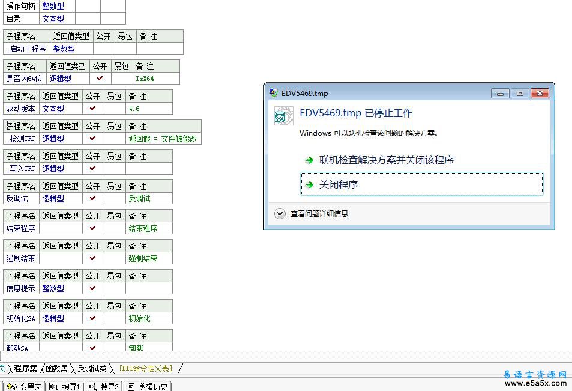Open the 剪辑历史 panel tab

click(x=148, y=387)
